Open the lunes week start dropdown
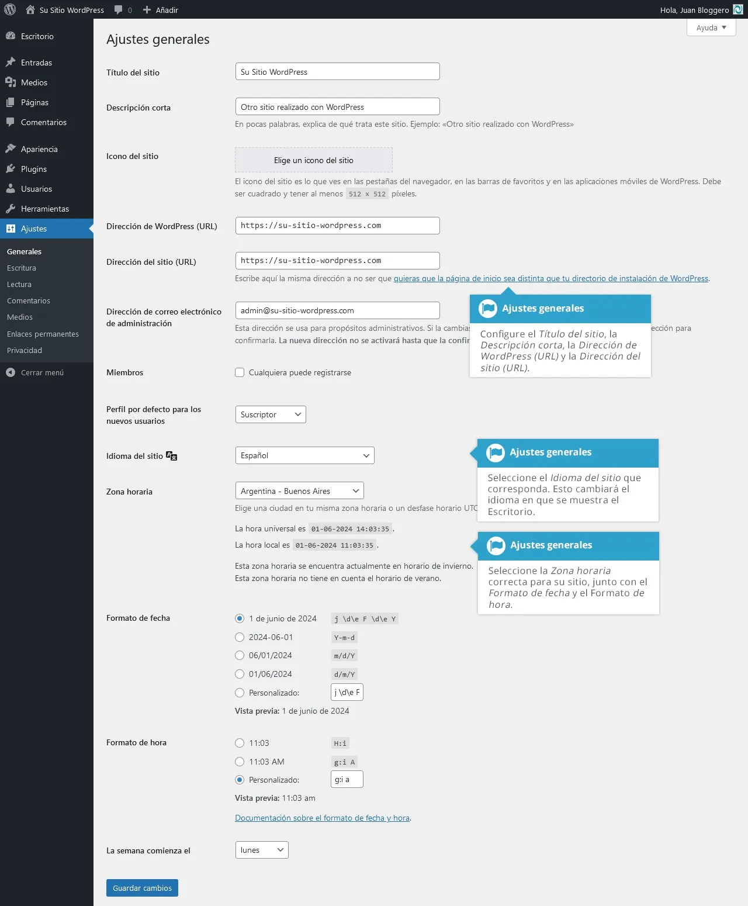Image resolution: width=748 pixels, height=906 pixels. (x=262, y=850)
